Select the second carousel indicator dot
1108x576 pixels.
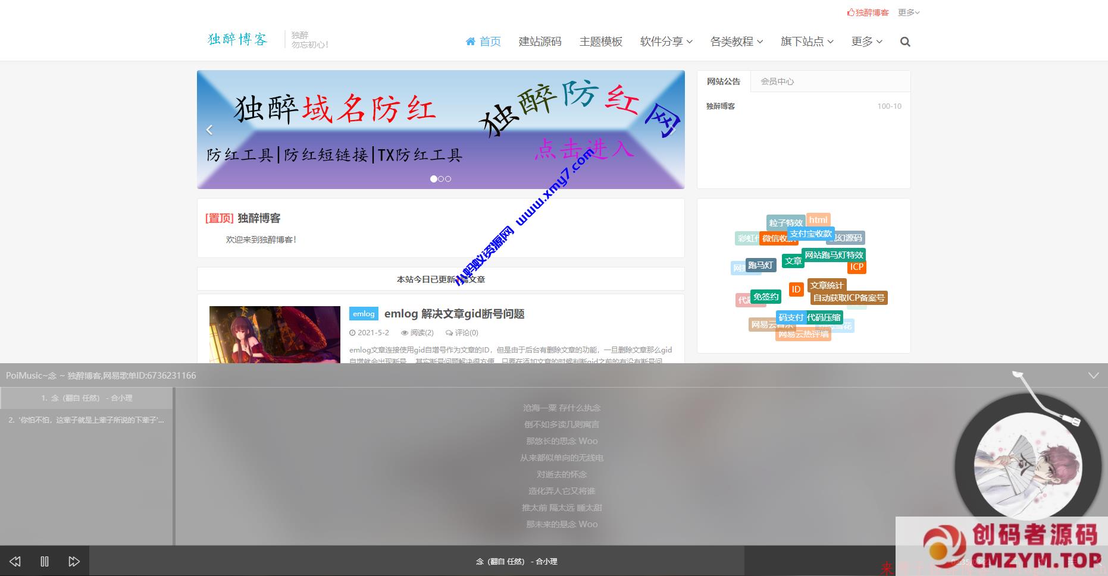[x=441, y=179]
